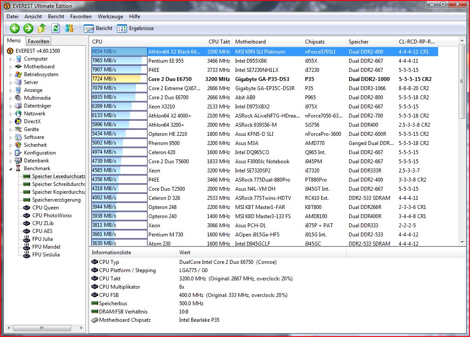Expand the Netzwerk tree node
Viewport: 470px width, 337px height.
(10, 114)
